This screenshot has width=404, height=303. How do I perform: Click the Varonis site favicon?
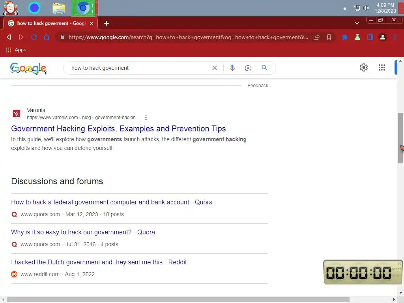point(17,114)
